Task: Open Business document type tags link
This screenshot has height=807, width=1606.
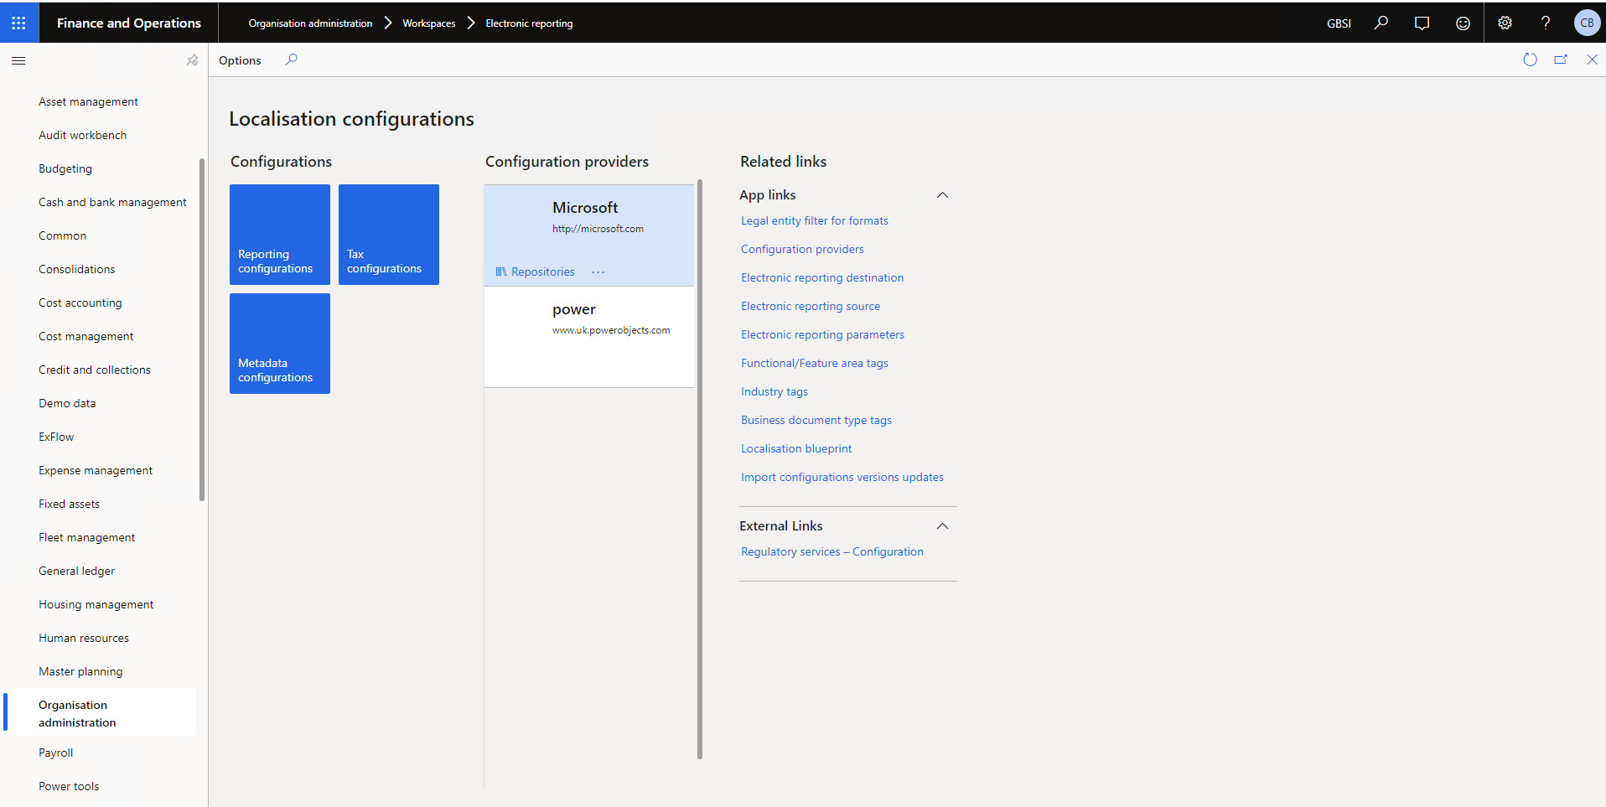Action: pos(816,421)
